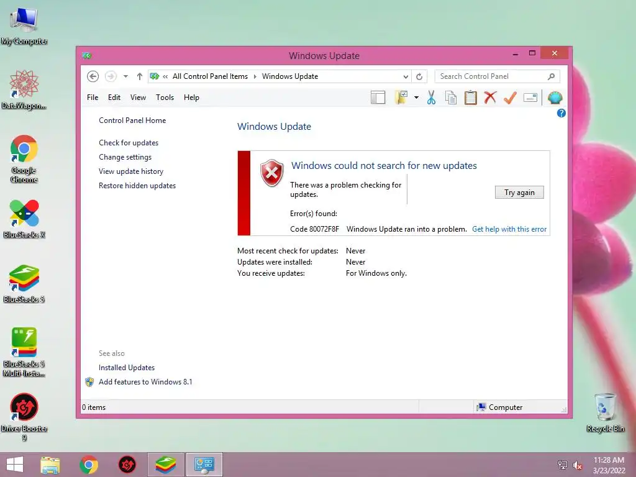Open the View menu

[x=138, y=98]
